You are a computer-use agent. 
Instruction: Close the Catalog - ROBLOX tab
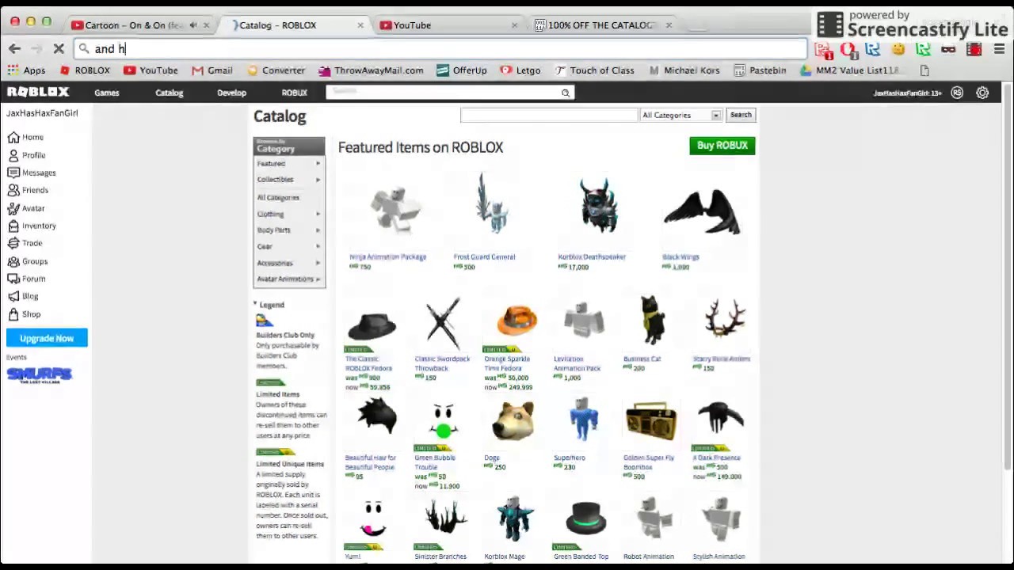click(360, 25)
